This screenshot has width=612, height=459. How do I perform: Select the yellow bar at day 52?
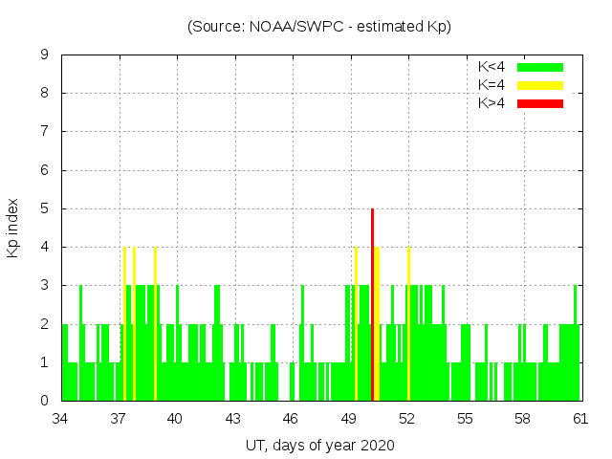408,325
